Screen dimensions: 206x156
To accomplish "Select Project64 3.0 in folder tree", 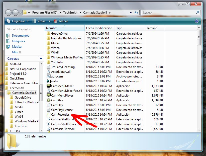I will [18, 73].
